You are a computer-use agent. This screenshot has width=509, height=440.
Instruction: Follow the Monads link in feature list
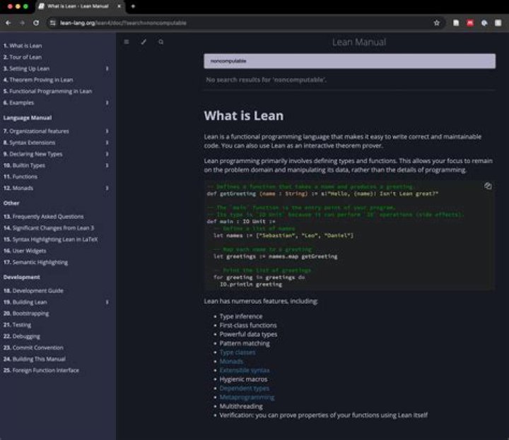pos(231,361)
